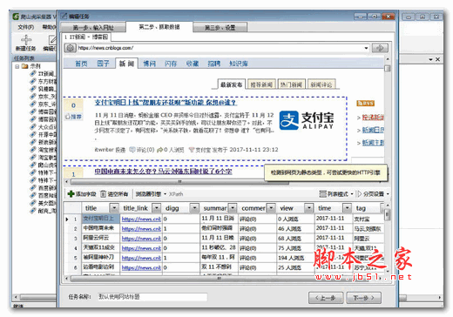Click the 任务名称 input field
This screenshot has width=453, height=317.
152,297
